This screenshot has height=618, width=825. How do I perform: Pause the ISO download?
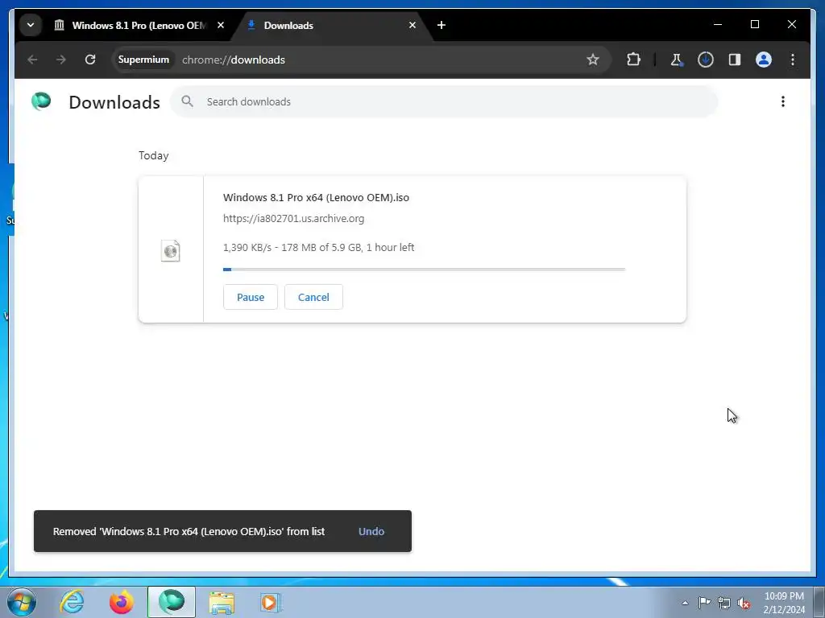coord(251,297)
